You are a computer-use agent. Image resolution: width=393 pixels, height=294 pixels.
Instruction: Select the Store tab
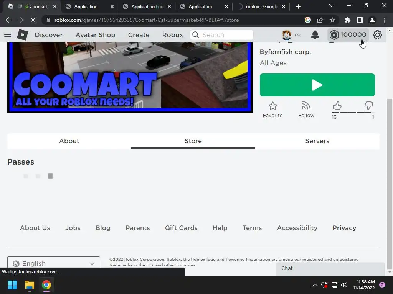tap(193, 141)
